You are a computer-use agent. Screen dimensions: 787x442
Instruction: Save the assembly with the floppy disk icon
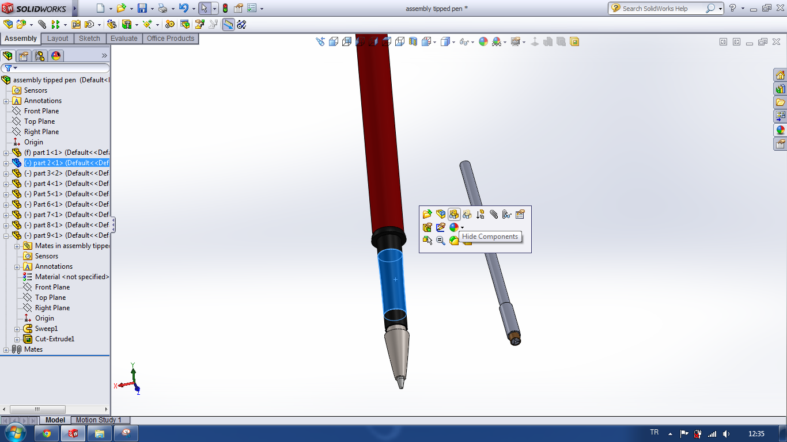coord(142,8)
